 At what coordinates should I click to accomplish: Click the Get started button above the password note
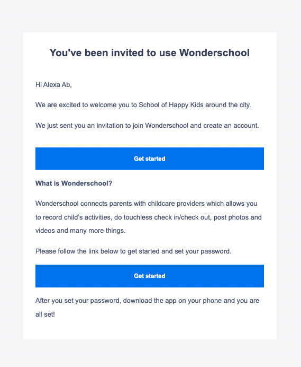150,276
